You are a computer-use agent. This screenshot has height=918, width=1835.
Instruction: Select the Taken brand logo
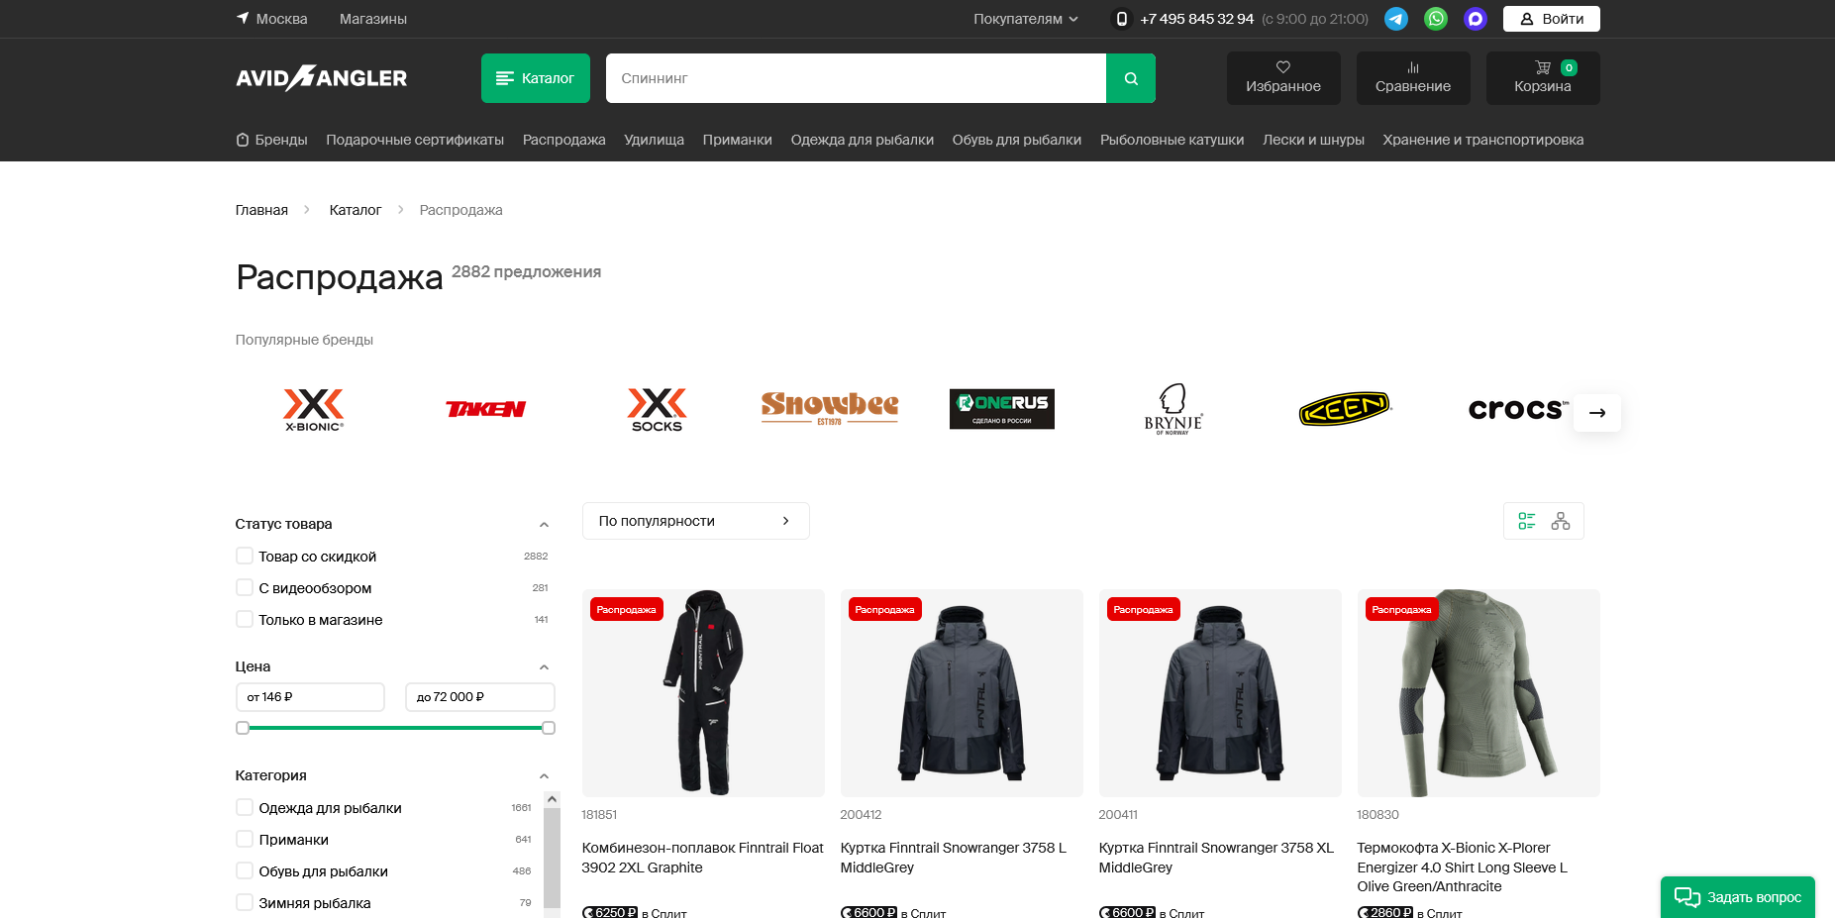[485, 409]
